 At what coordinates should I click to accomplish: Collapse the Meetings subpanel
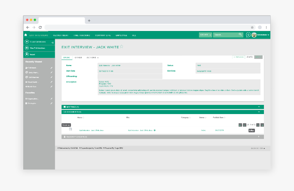pos(259,107)
